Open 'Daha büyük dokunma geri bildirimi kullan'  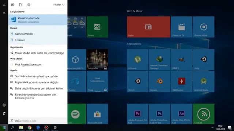38,88
